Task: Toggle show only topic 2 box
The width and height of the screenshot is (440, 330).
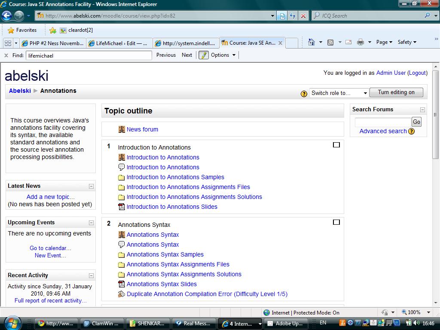Action: [x=336, y=222]
